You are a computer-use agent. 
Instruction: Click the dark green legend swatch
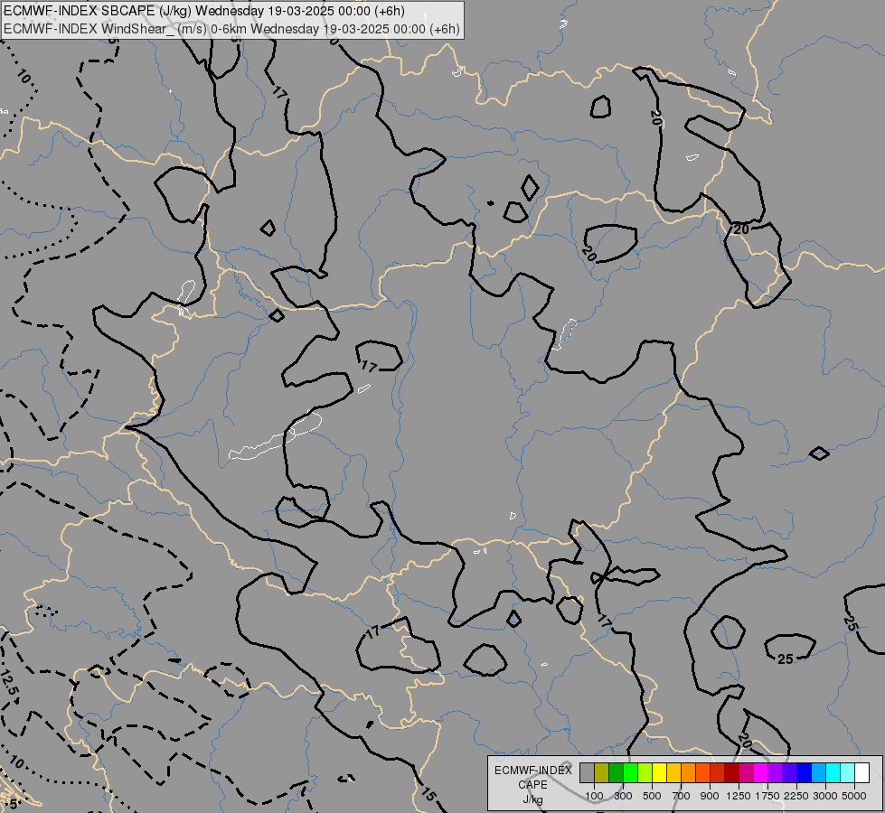[616, 772]
